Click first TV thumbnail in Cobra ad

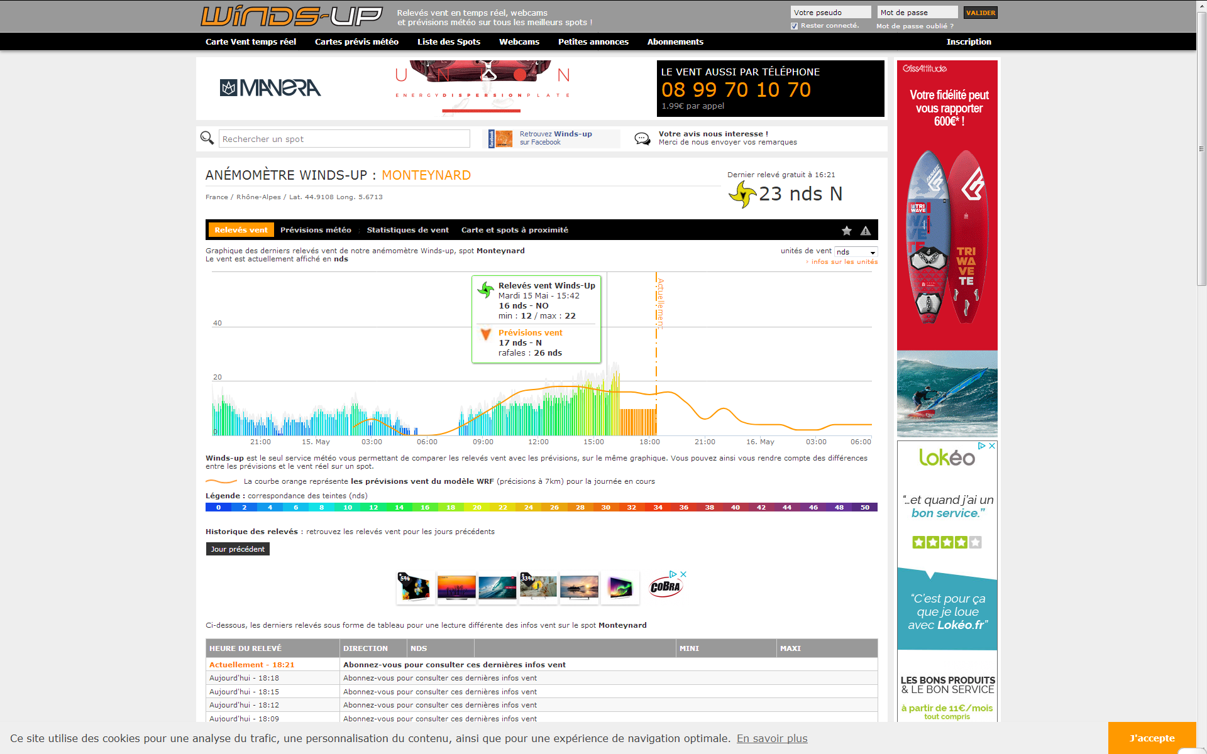[x=416, y=587]
